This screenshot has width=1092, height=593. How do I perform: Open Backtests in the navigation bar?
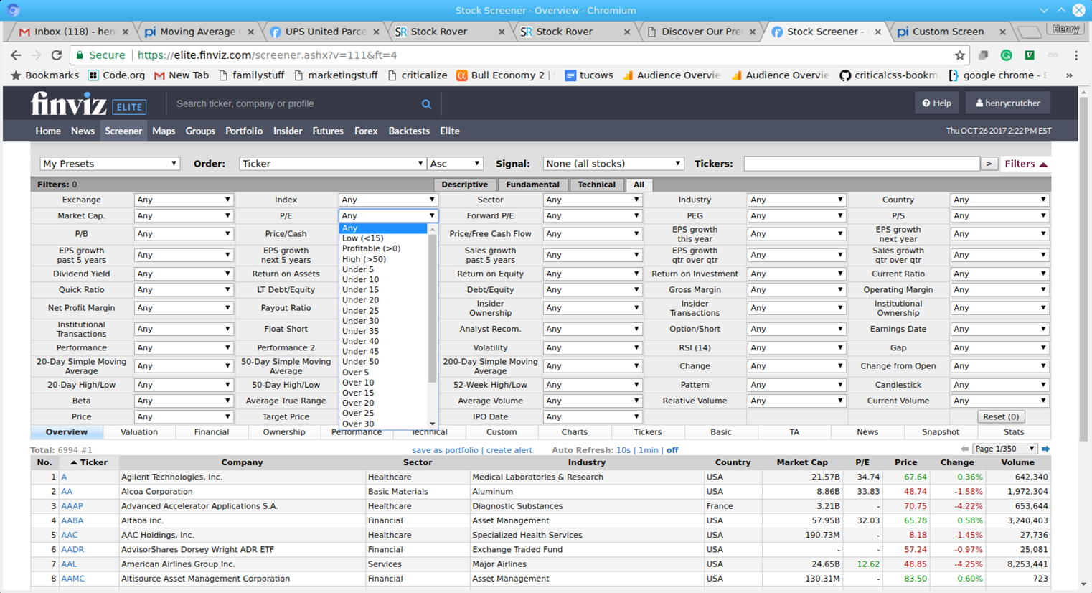tap(409, 131)
